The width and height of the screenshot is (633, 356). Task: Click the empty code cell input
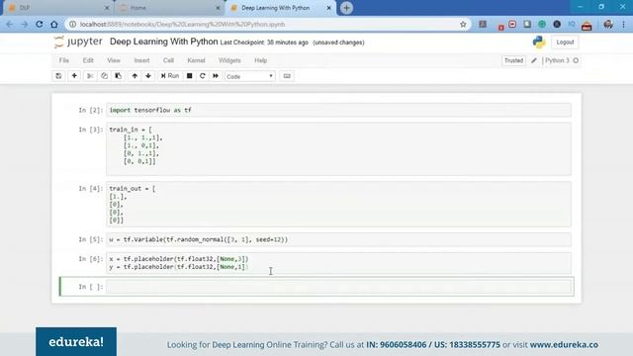[338, 287]
